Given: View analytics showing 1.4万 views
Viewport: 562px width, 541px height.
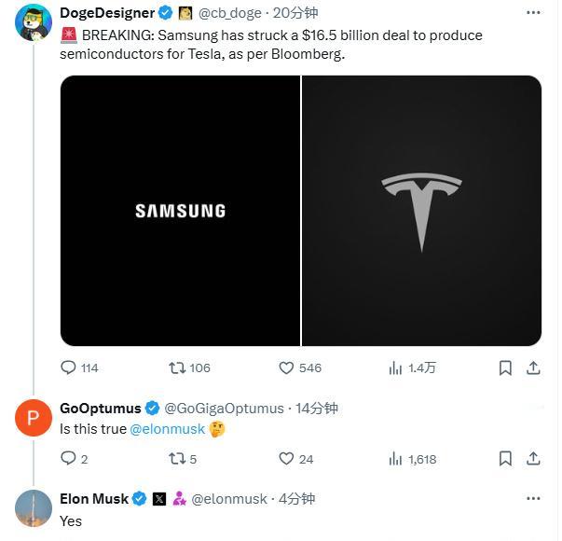Looking at the screenshot, I should (412, 368).
